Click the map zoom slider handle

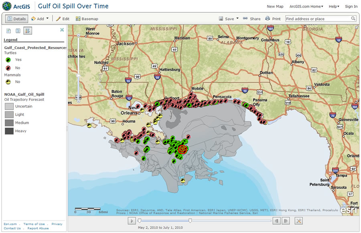tap(79, 76)
